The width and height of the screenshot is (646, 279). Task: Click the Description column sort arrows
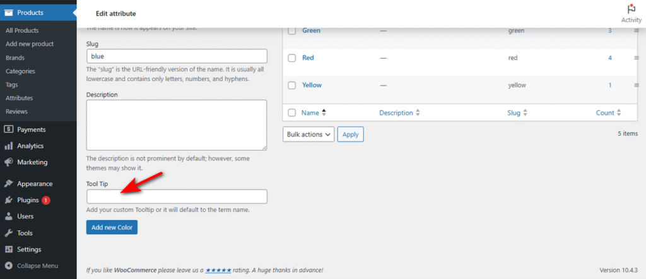tap(418, 112)
